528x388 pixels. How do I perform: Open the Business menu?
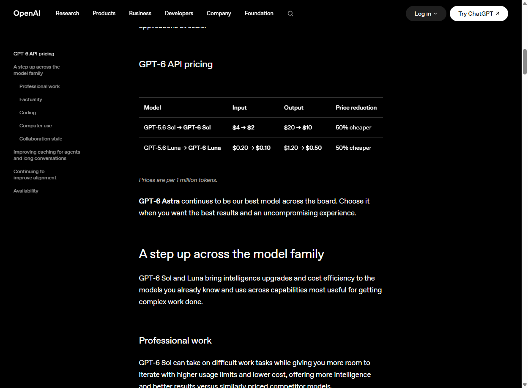(140, 14)
